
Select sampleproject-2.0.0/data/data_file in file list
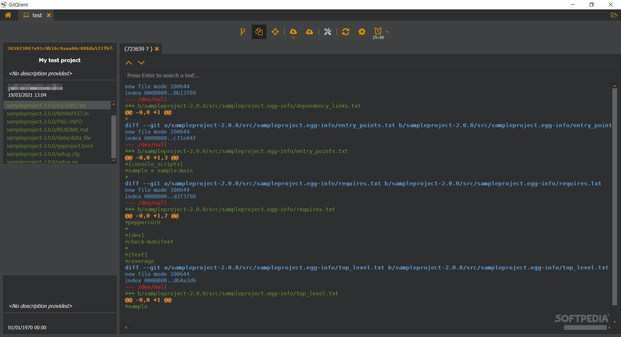pos(57,138)
